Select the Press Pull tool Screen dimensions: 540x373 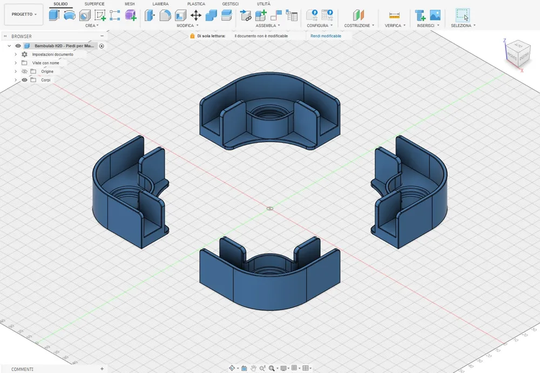pos(150,15)
